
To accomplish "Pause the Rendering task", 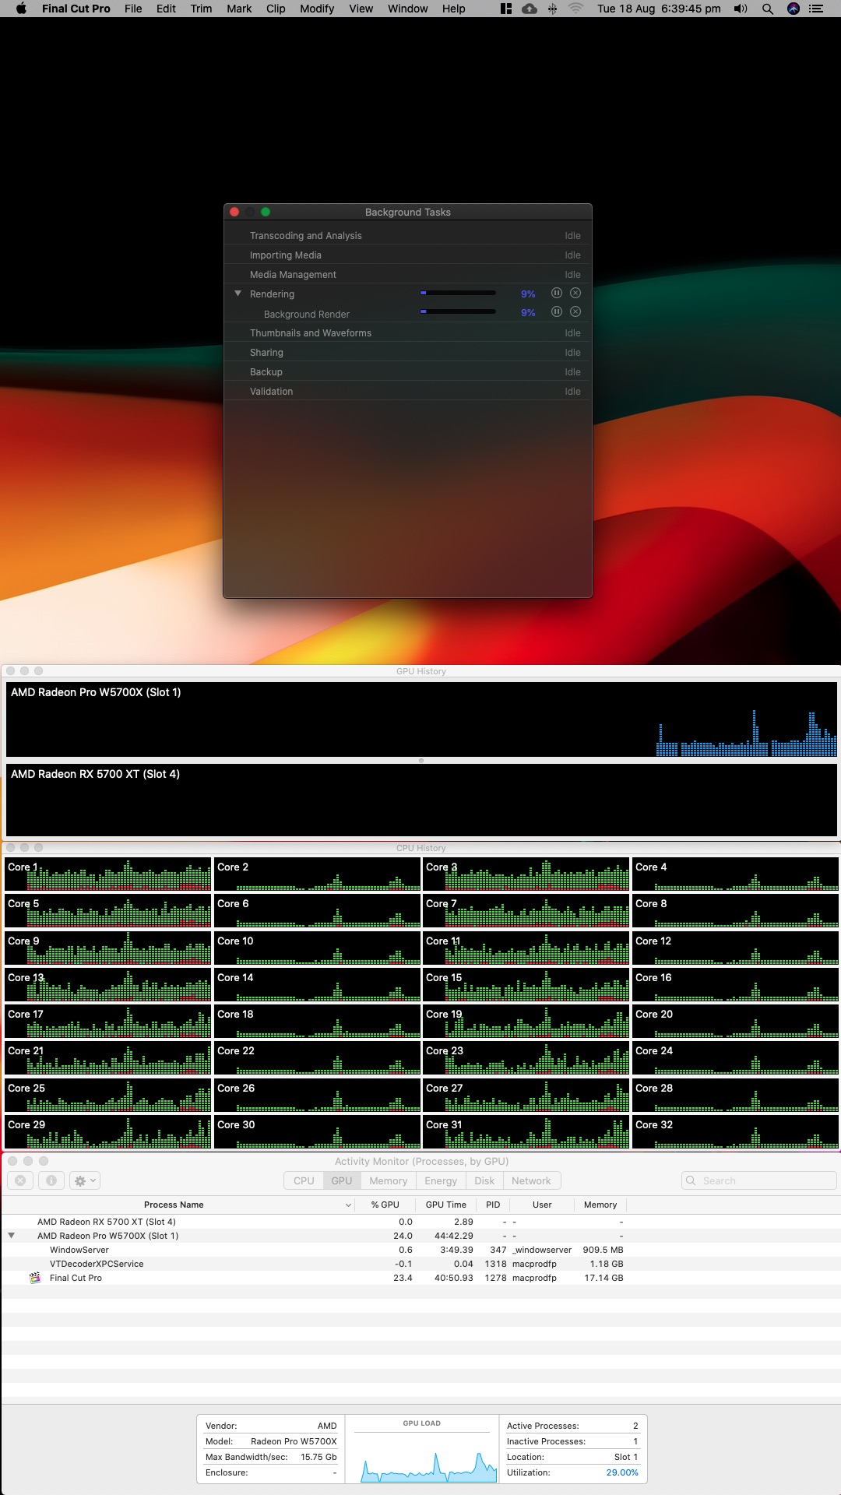I will [x=557, y=293].
